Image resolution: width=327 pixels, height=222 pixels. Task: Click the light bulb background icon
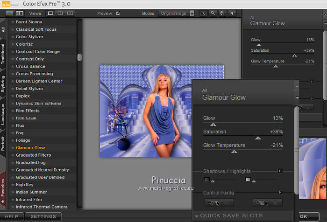coord(231,14)
